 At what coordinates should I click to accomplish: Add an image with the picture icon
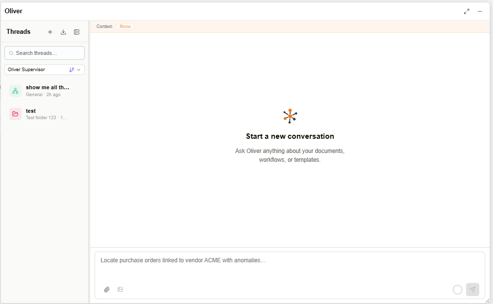(x=120, y=289)
